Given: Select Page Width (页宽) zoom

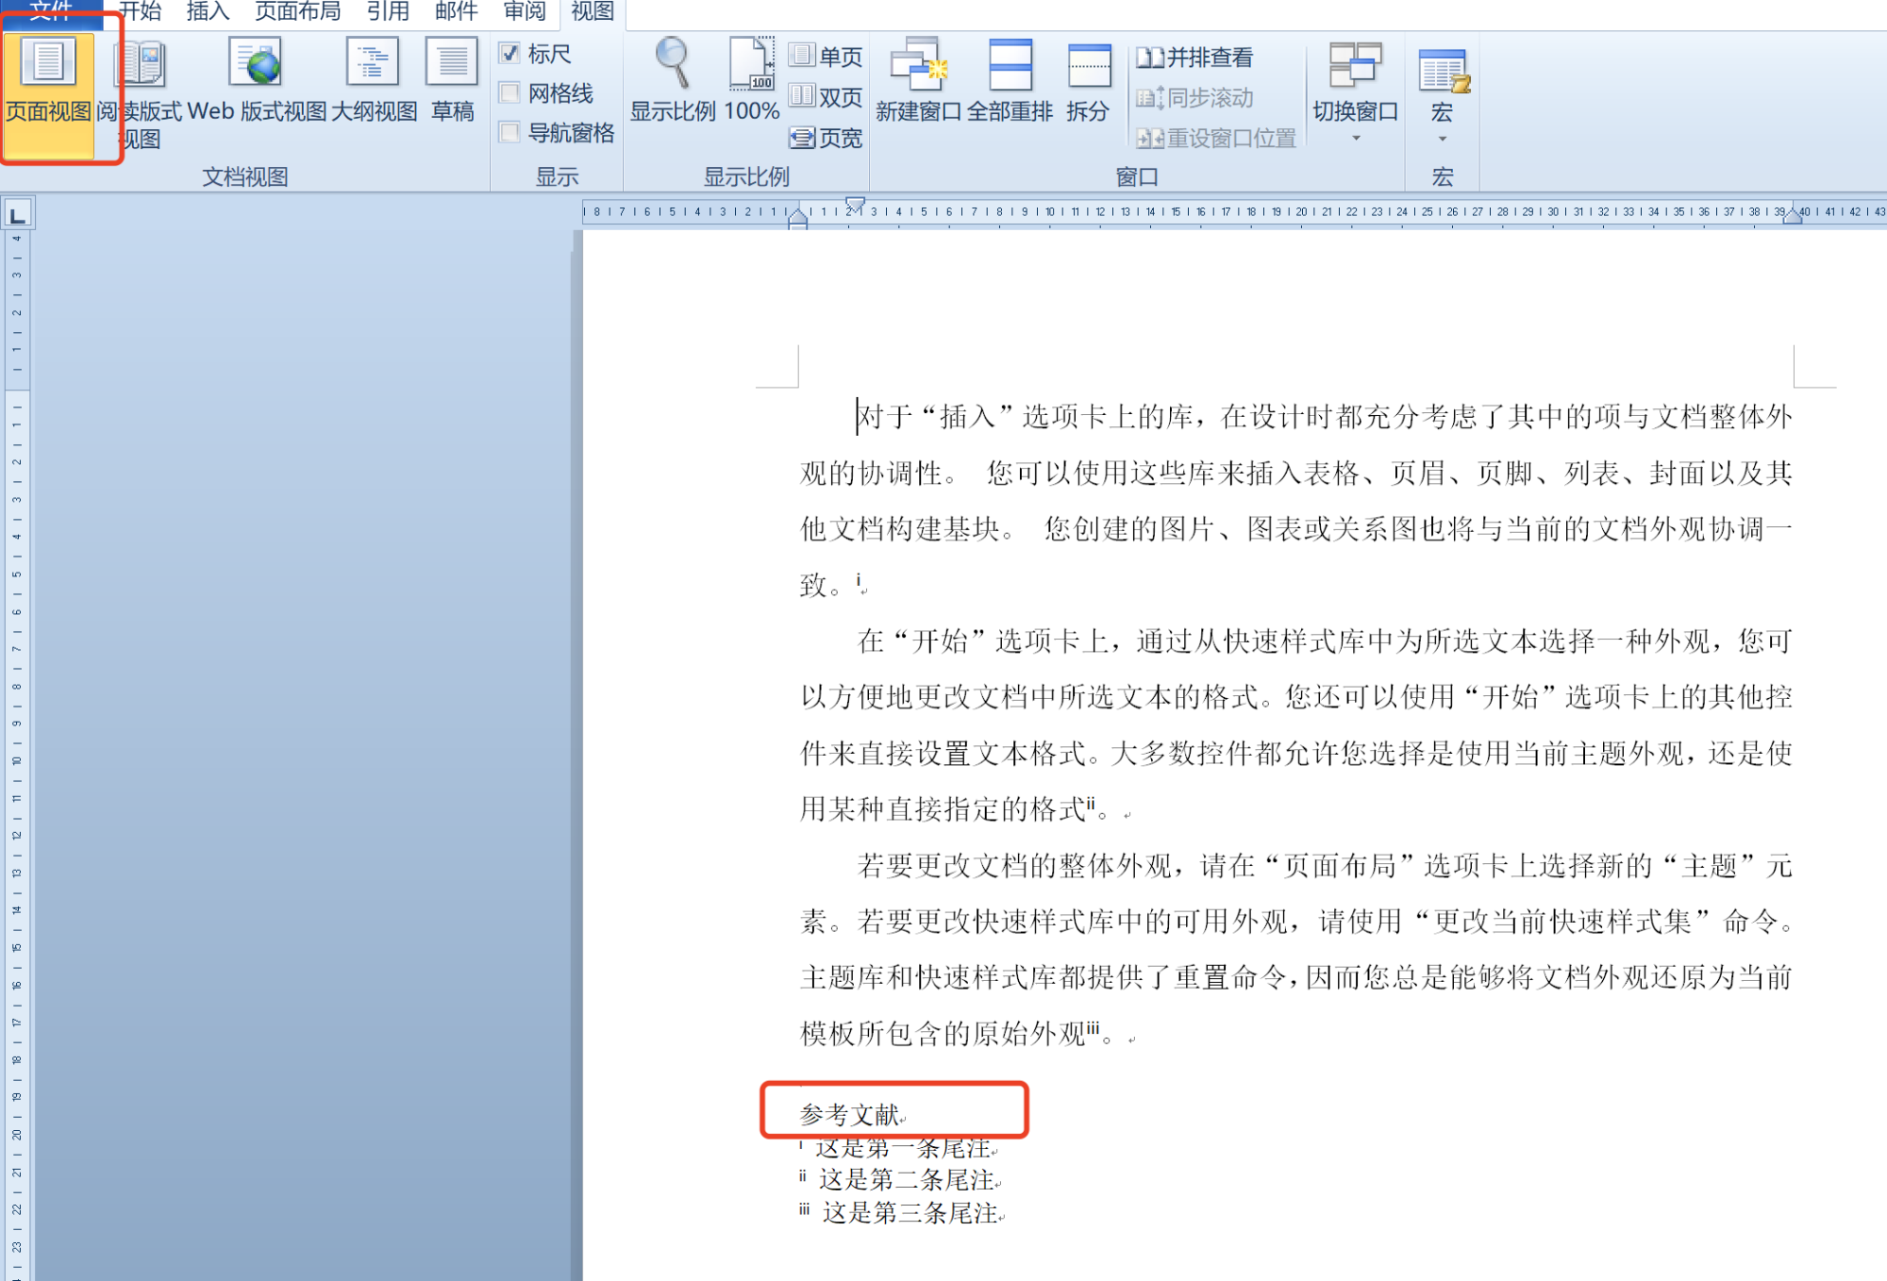Looking at the screenshot, I should [x=826, y=138].
